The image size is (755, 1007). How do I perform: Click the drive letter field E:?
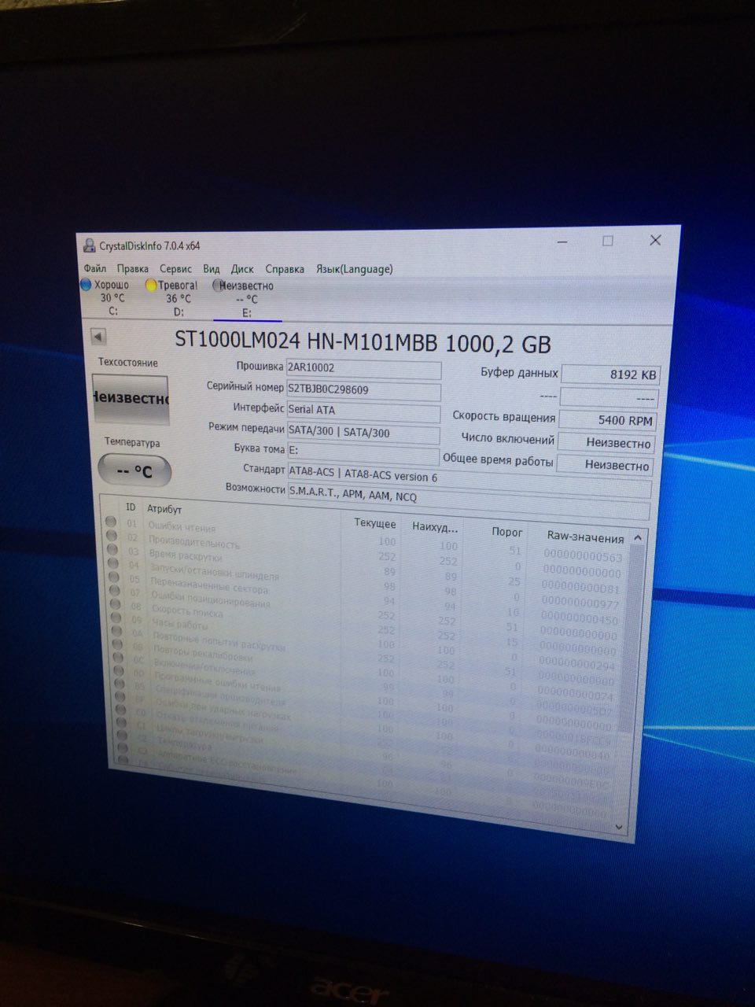click(x=363, y=452)
